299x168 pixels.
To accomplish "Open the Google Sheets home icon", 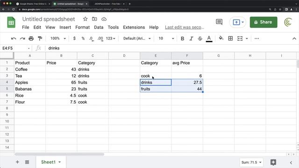I will 11,22.
